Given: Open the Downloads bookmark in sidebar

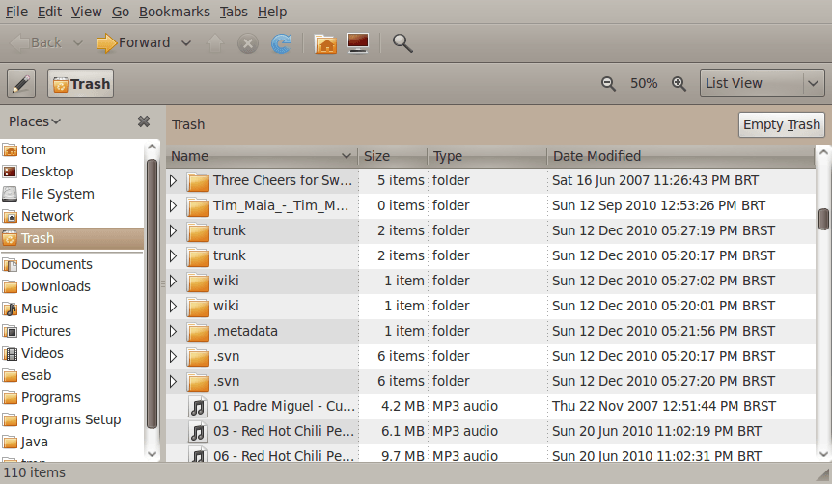Looking at the screenshot, I should coord(71,286).
